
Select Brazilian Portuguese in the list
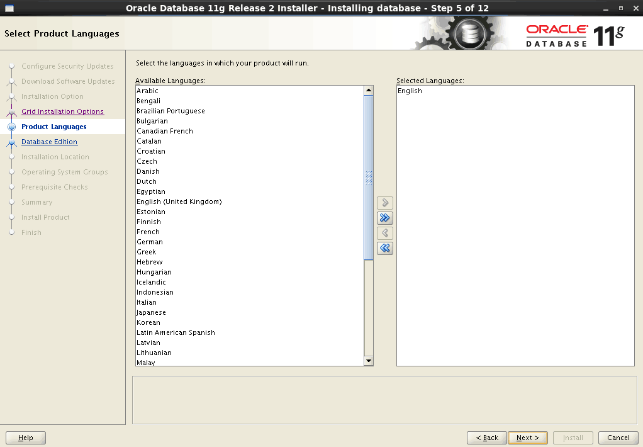250,111
